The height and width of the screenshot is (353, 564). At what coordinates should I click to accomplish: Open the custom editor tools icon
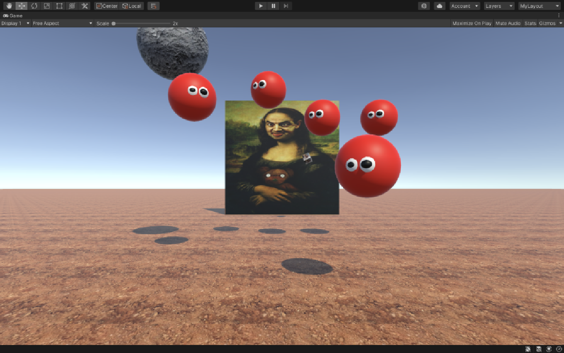click(85, 6)
